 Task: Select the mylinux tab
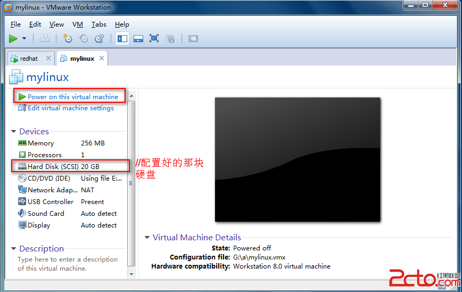click(x=82, y=59)
